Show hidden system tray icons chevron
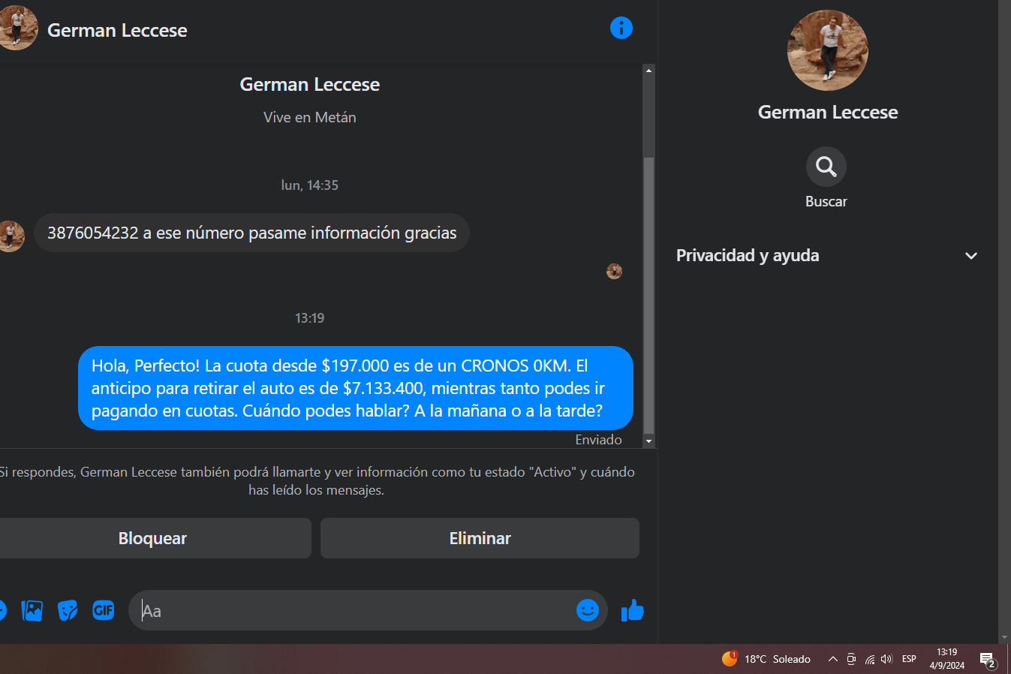The height and width of the screenshot is (674, 1011). click(832, 659)
